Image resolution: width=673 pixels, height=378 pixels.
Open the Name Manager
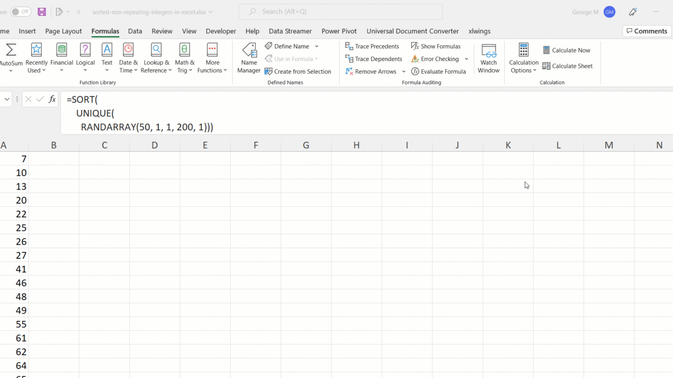[x=249, y=58]
